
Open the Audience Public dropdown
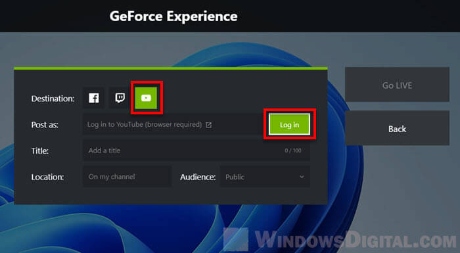pyautogui.click(x=265, y=177)
